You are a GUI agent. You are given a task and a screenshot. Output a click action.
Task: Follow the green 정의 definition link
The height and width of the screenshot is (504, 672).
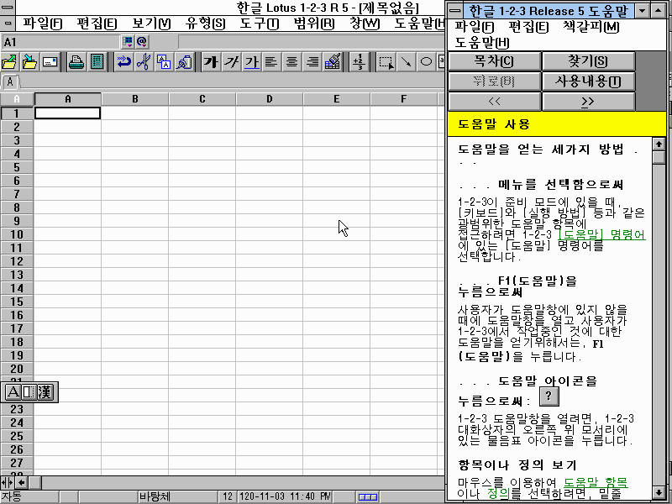(498, 493)
